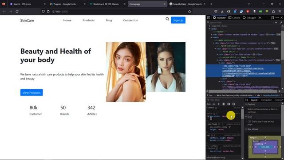Open the Home nav link
This screenshot has height=160, width=284.
click(x=67, y=20)
